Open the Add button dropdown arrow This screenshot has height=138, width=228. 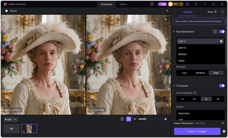15,119
